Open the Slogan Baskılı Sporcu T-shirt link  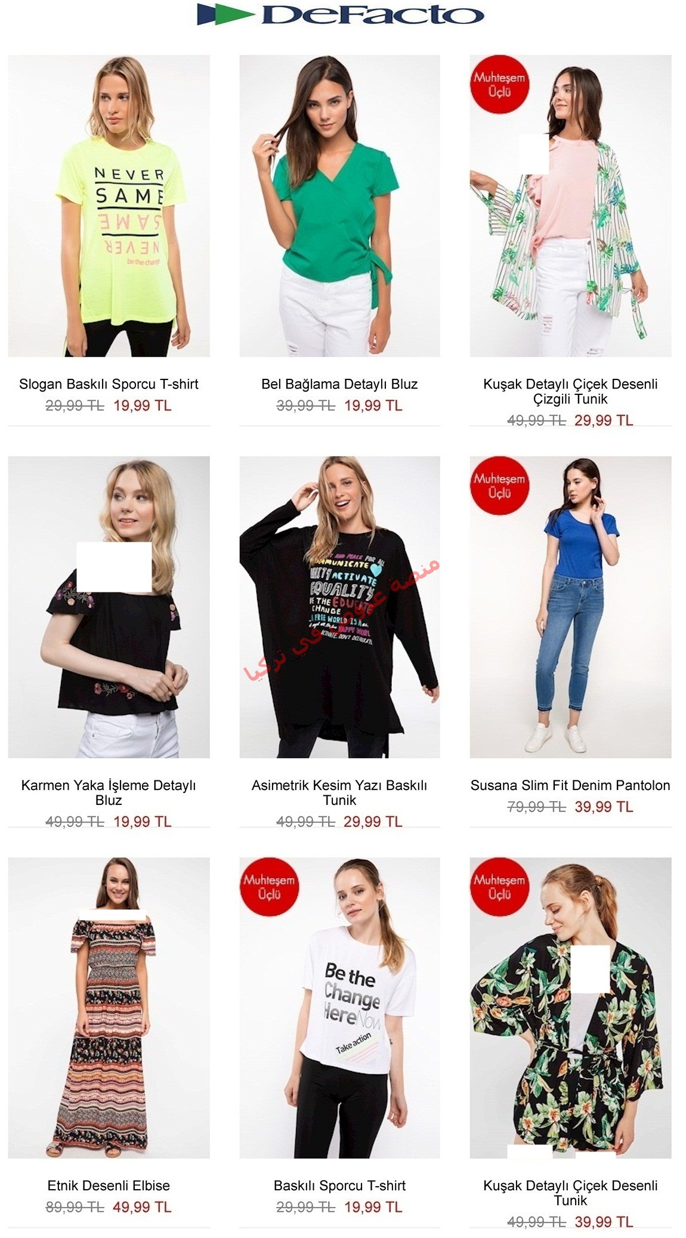(x=109, y=384)
